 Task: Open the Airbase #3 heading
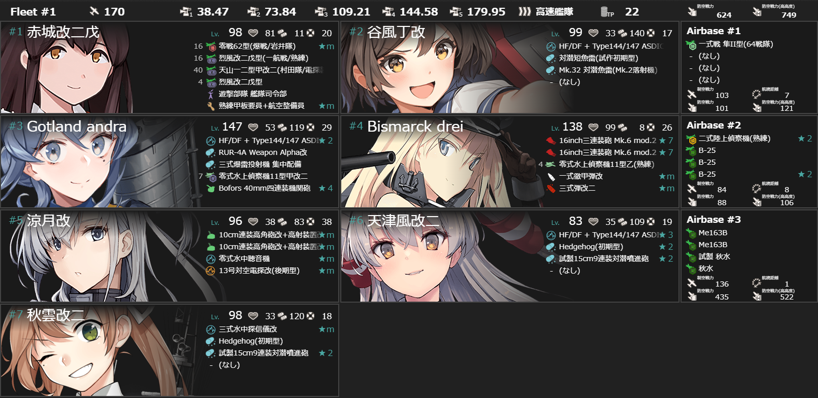714,220
